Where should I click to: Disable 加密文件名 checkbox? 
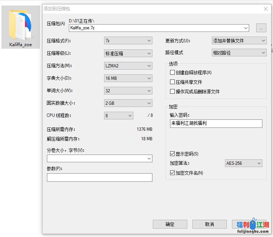[173, 173]
